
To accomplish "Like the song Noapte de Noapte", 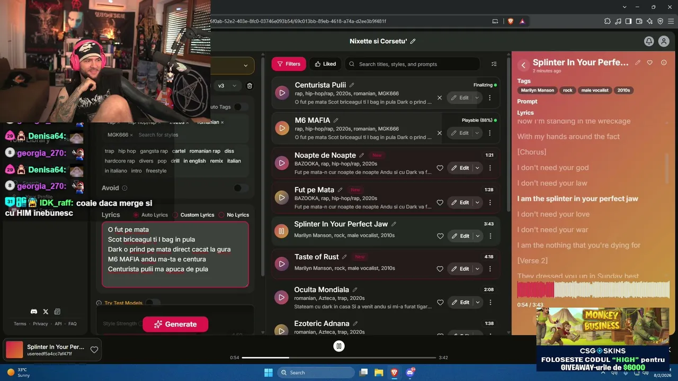I will click(440, 168).
